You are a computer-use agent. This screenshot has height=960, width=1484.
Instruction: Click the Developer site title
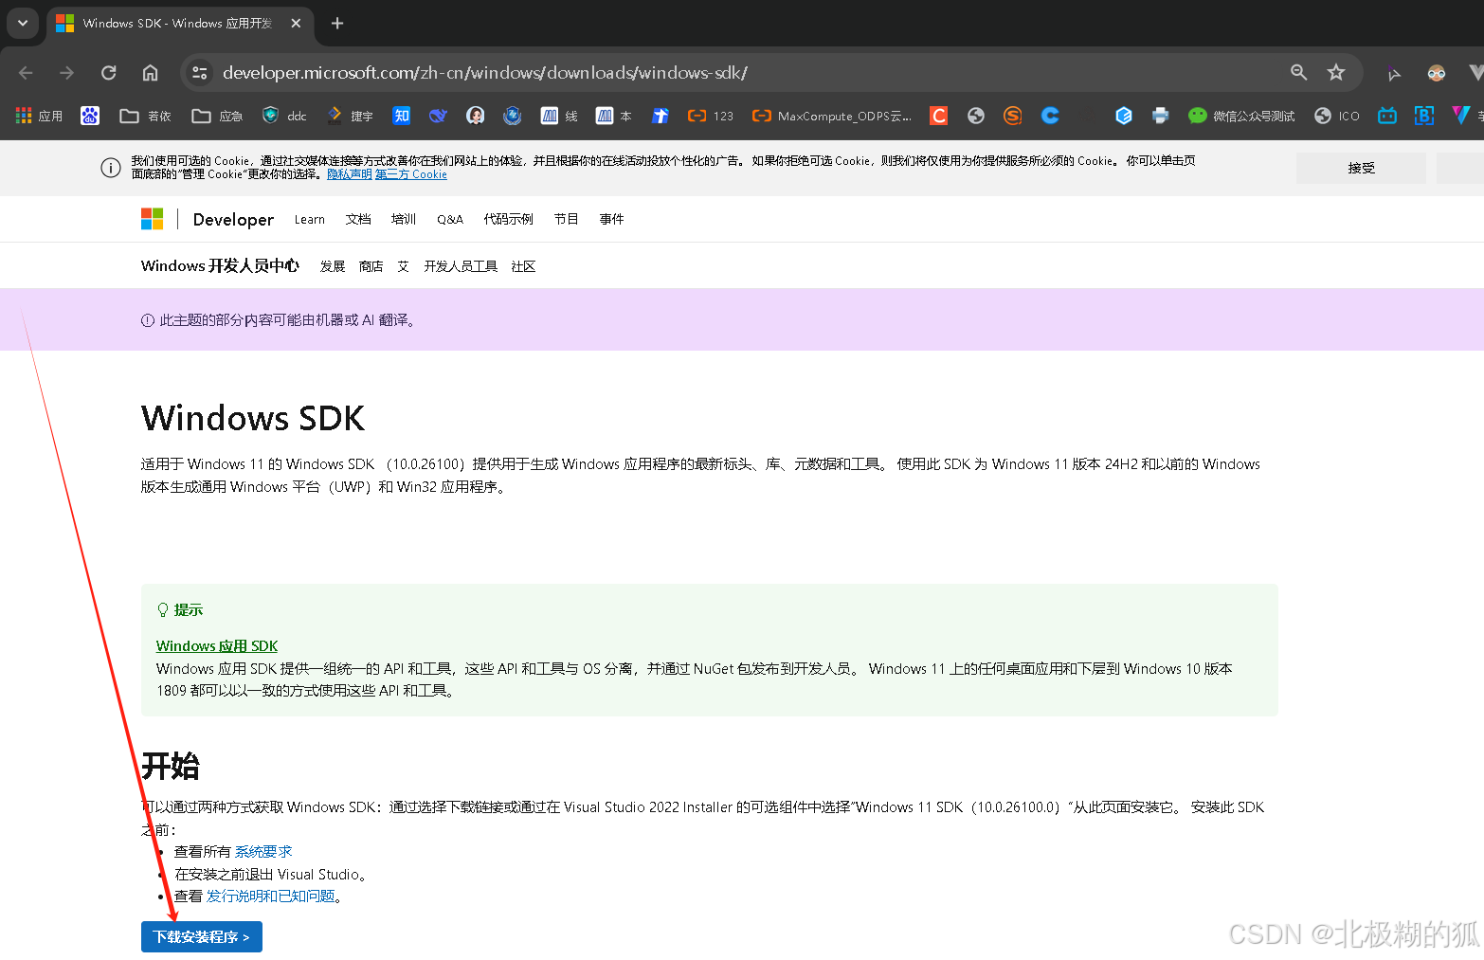[233, 219]
